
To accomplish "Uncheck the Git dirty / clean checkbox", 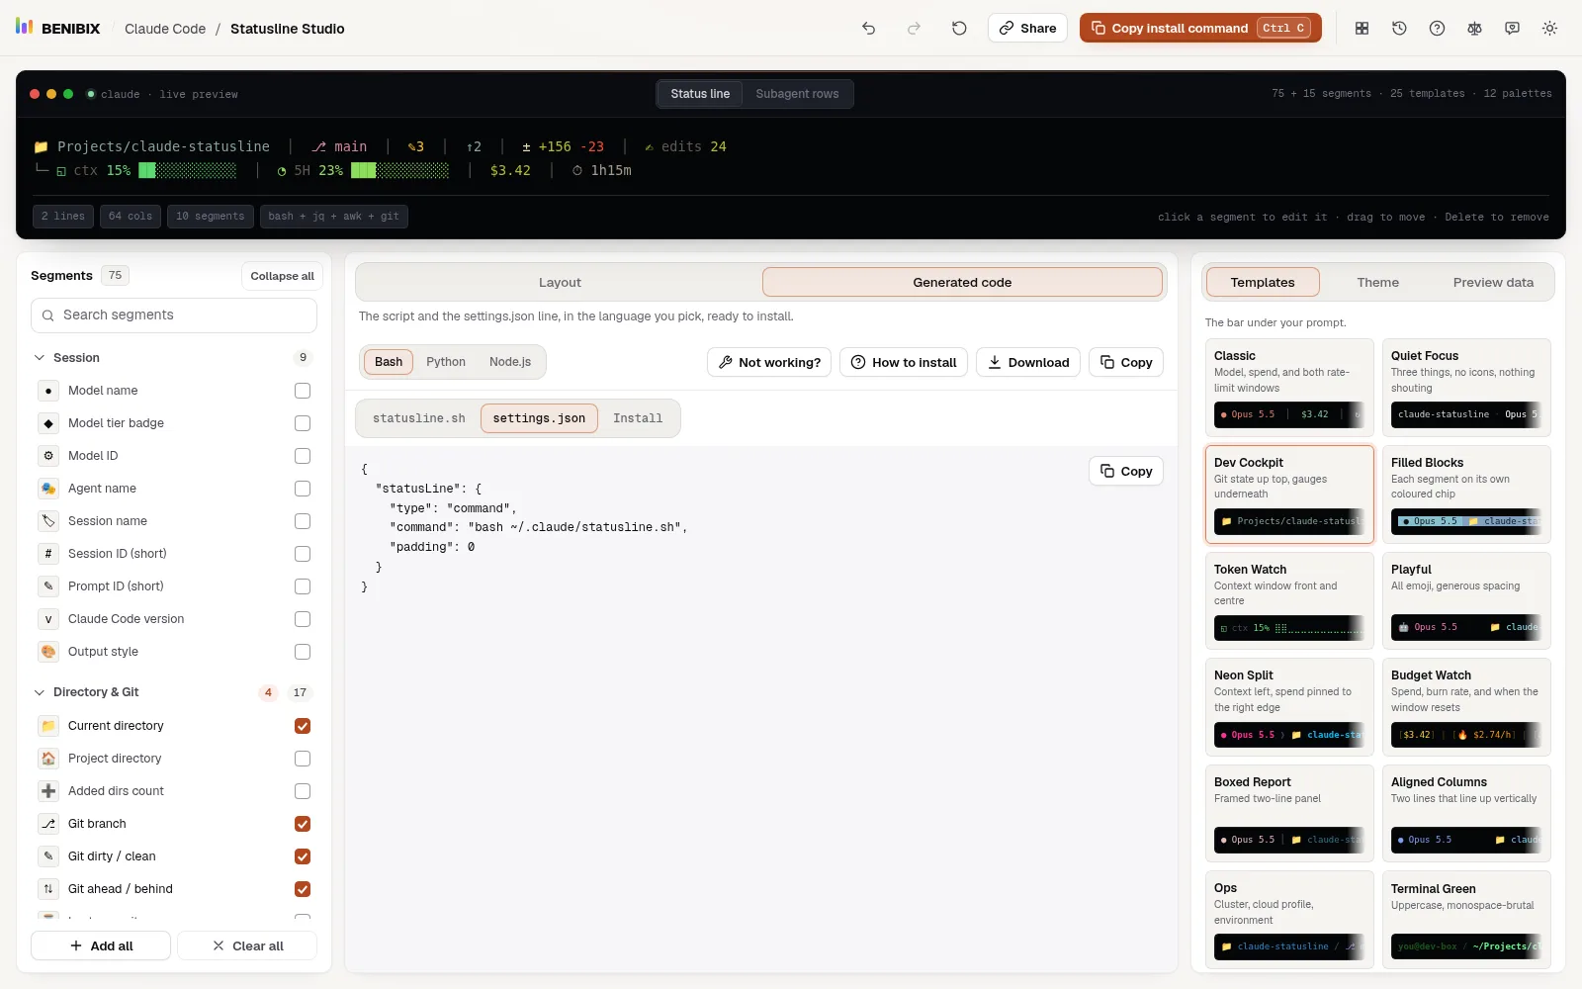I will (x=303, y=856).
